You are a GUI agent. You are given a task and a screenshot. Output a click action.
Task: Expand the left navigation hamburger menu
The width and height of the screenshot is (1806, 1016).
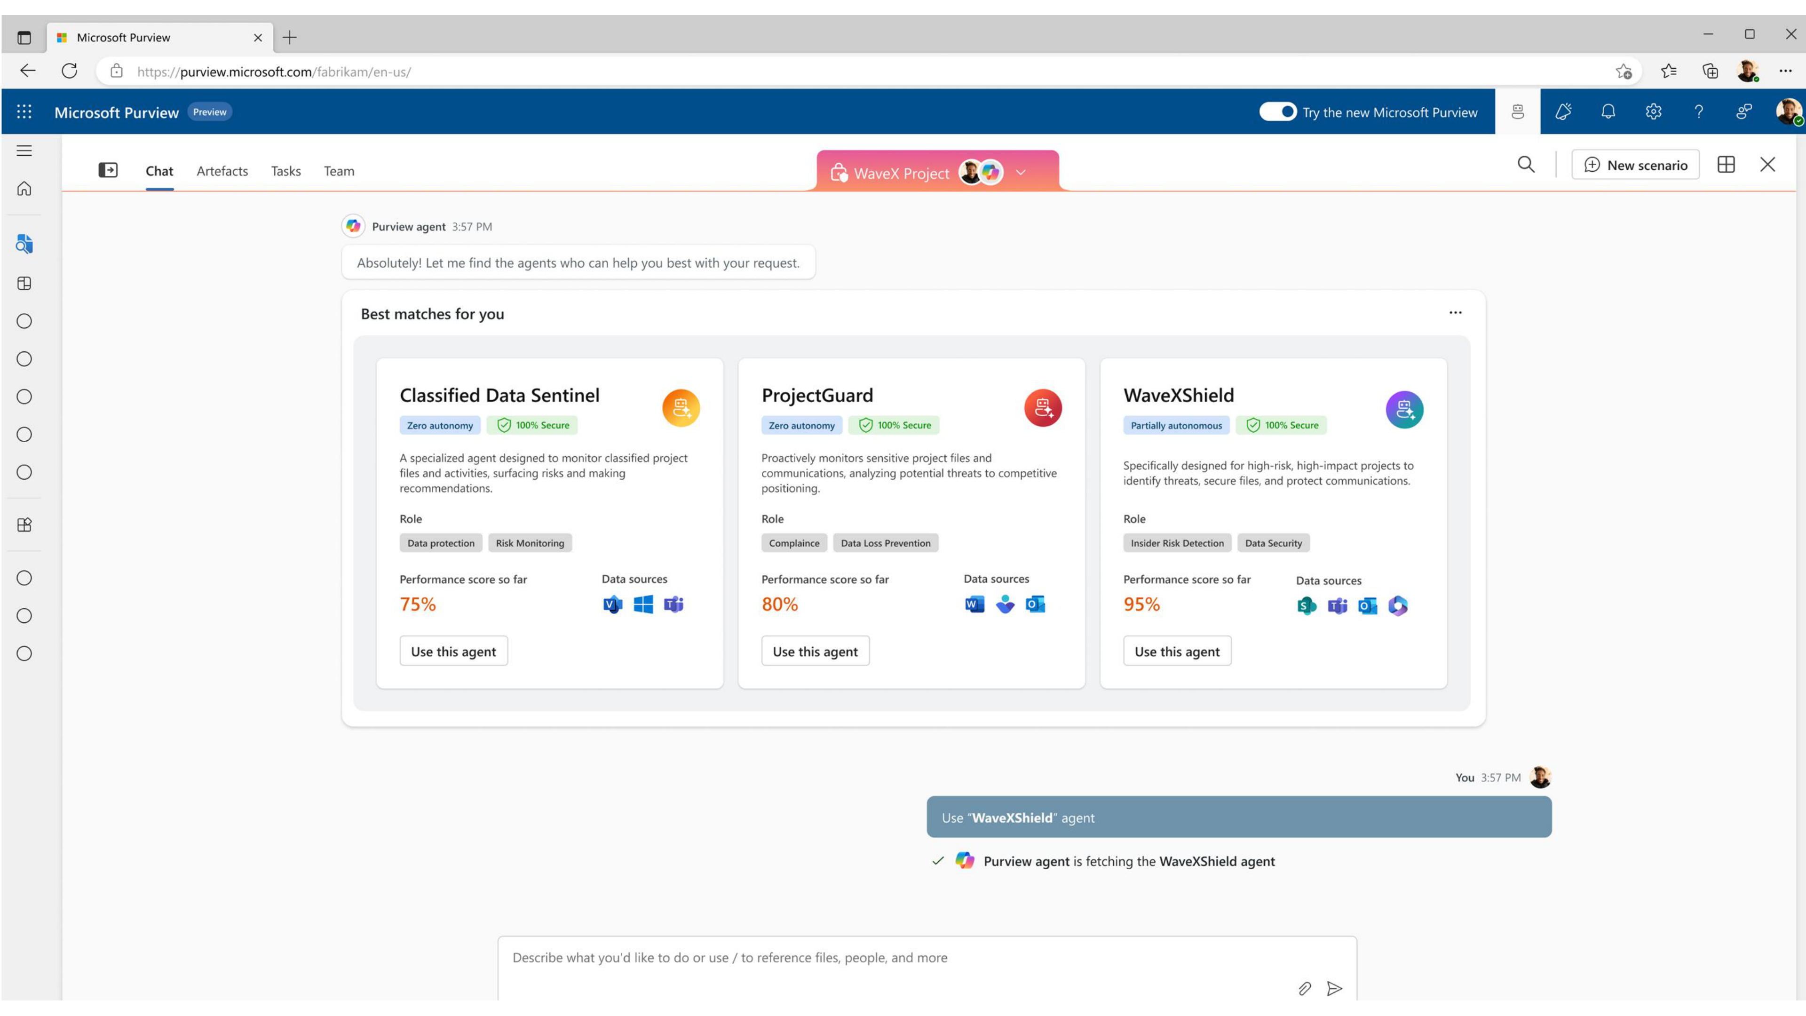click(24, 151)
